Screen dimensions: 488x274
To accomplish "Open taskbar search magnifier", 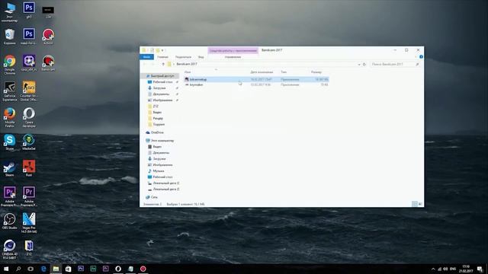I will tap(18, 269).
